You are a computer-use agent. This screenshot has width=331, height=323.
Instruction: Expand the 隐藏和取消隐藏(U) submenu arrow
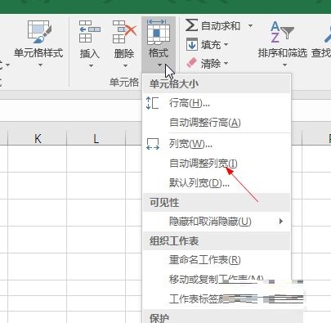pos(281,222)
